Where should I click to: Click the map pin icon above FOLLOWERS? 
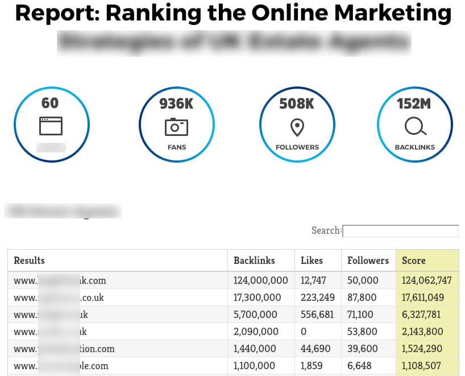297,127
